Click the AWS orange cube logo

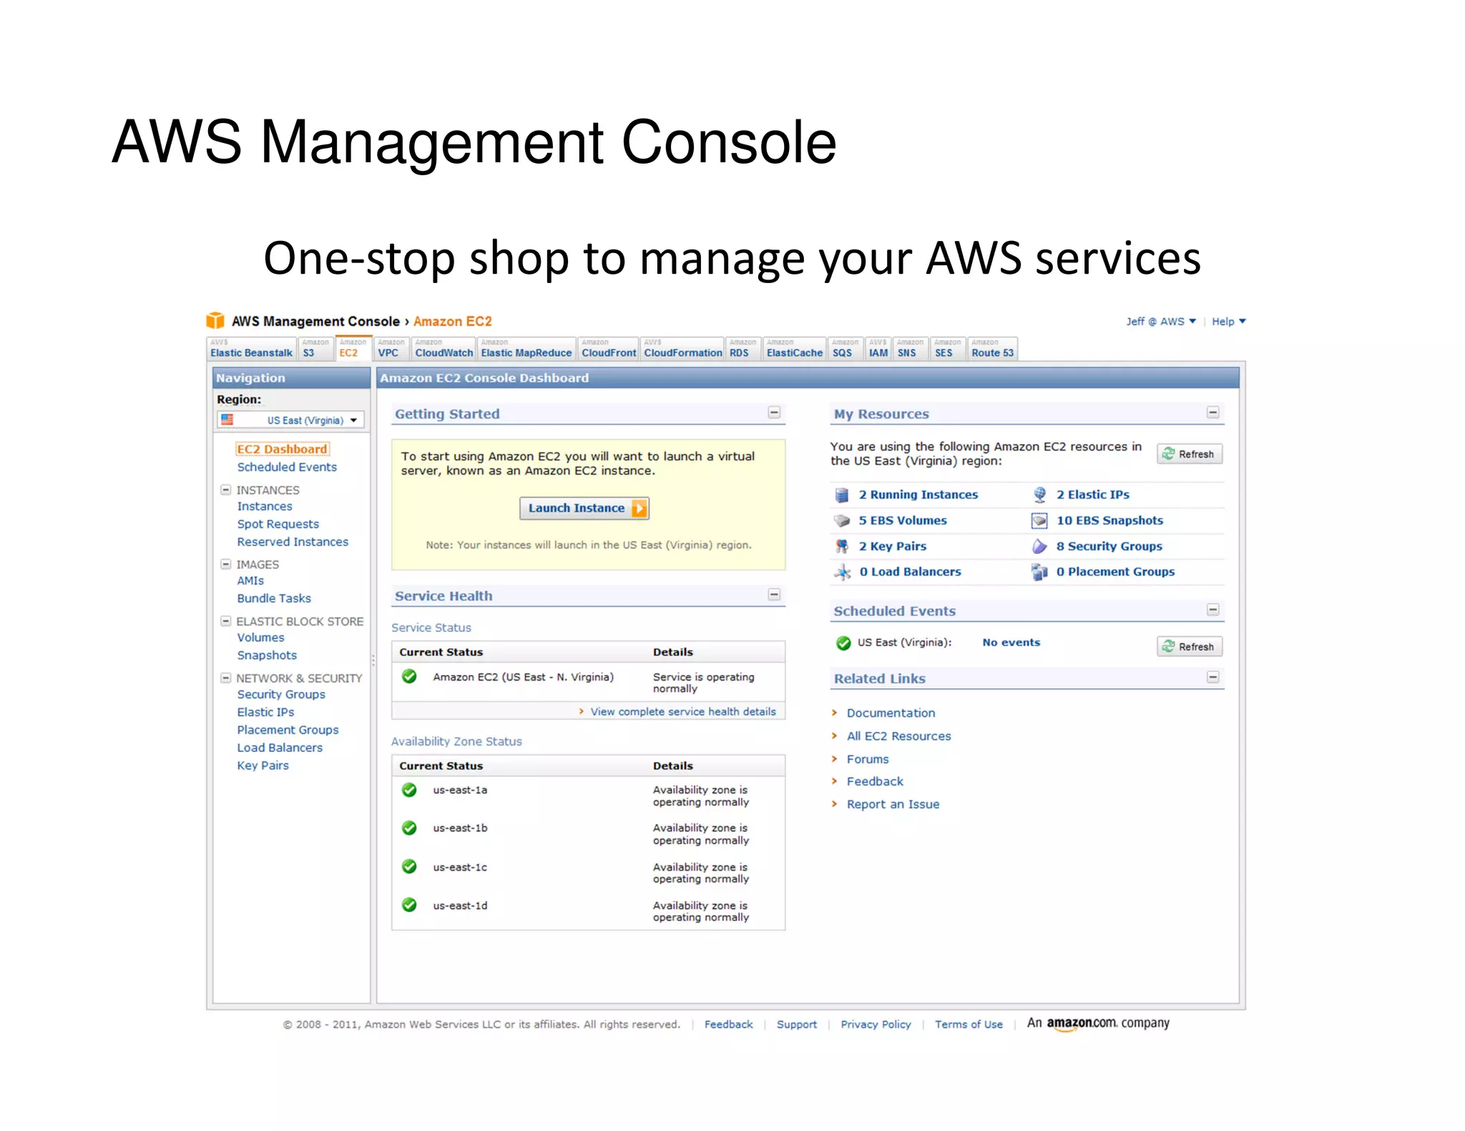click(x=215, y=320)
